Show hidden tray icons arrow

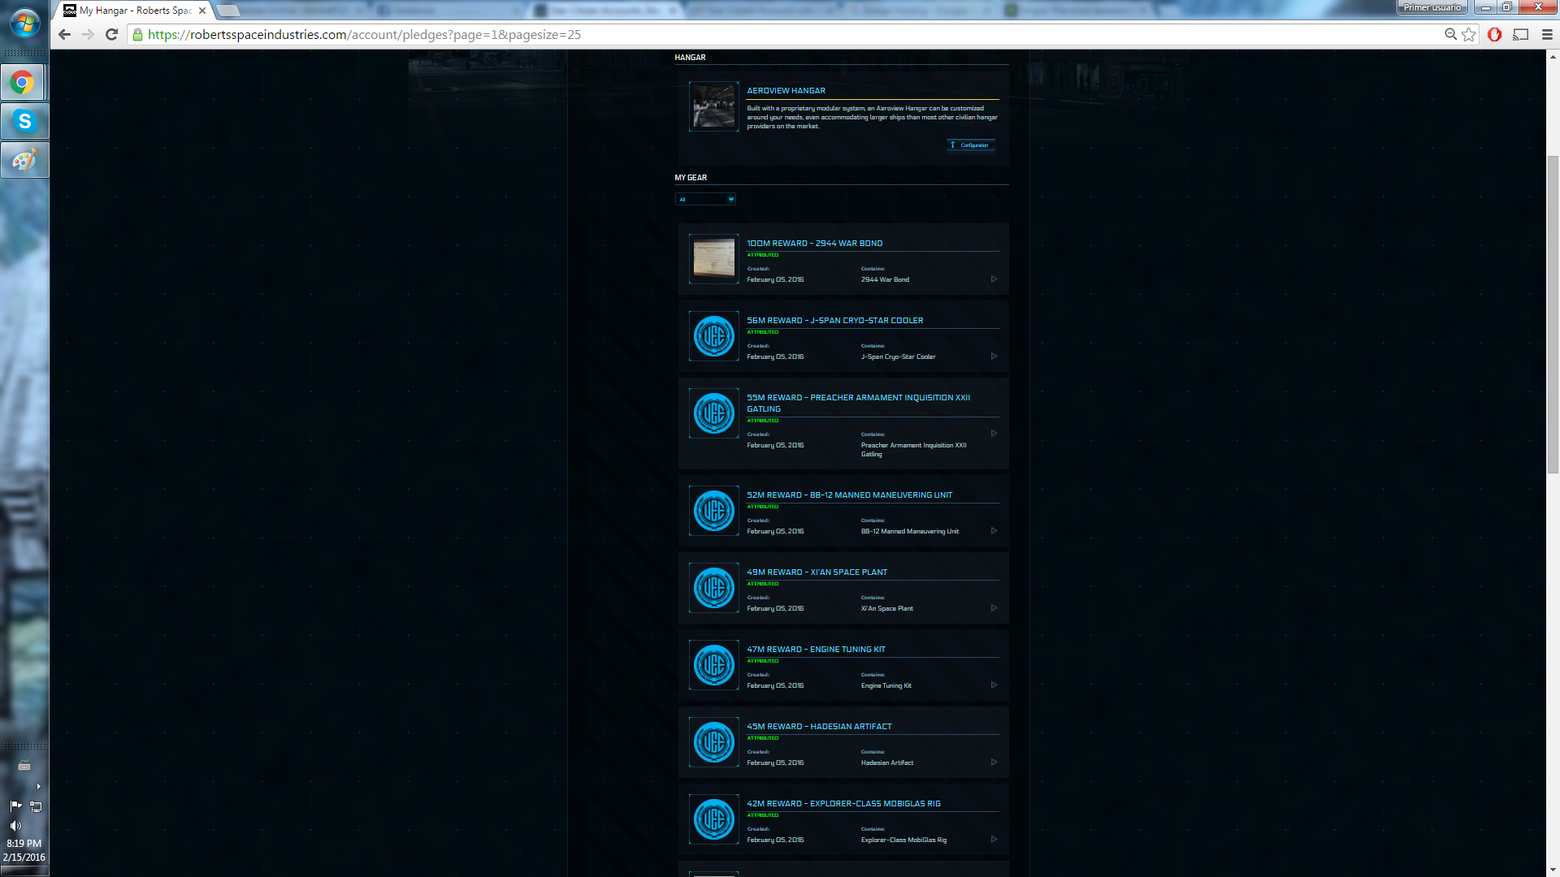click(x=38, y=786)
